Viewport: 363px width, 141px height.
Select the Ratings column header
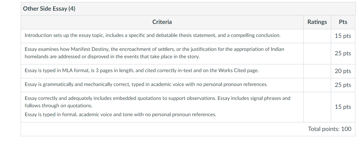317,22
